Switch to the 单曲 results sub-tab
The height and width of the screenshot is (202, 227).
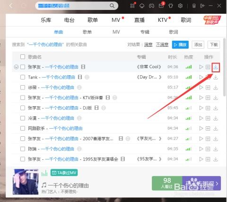pyautogui.click(x=59, y=32)
